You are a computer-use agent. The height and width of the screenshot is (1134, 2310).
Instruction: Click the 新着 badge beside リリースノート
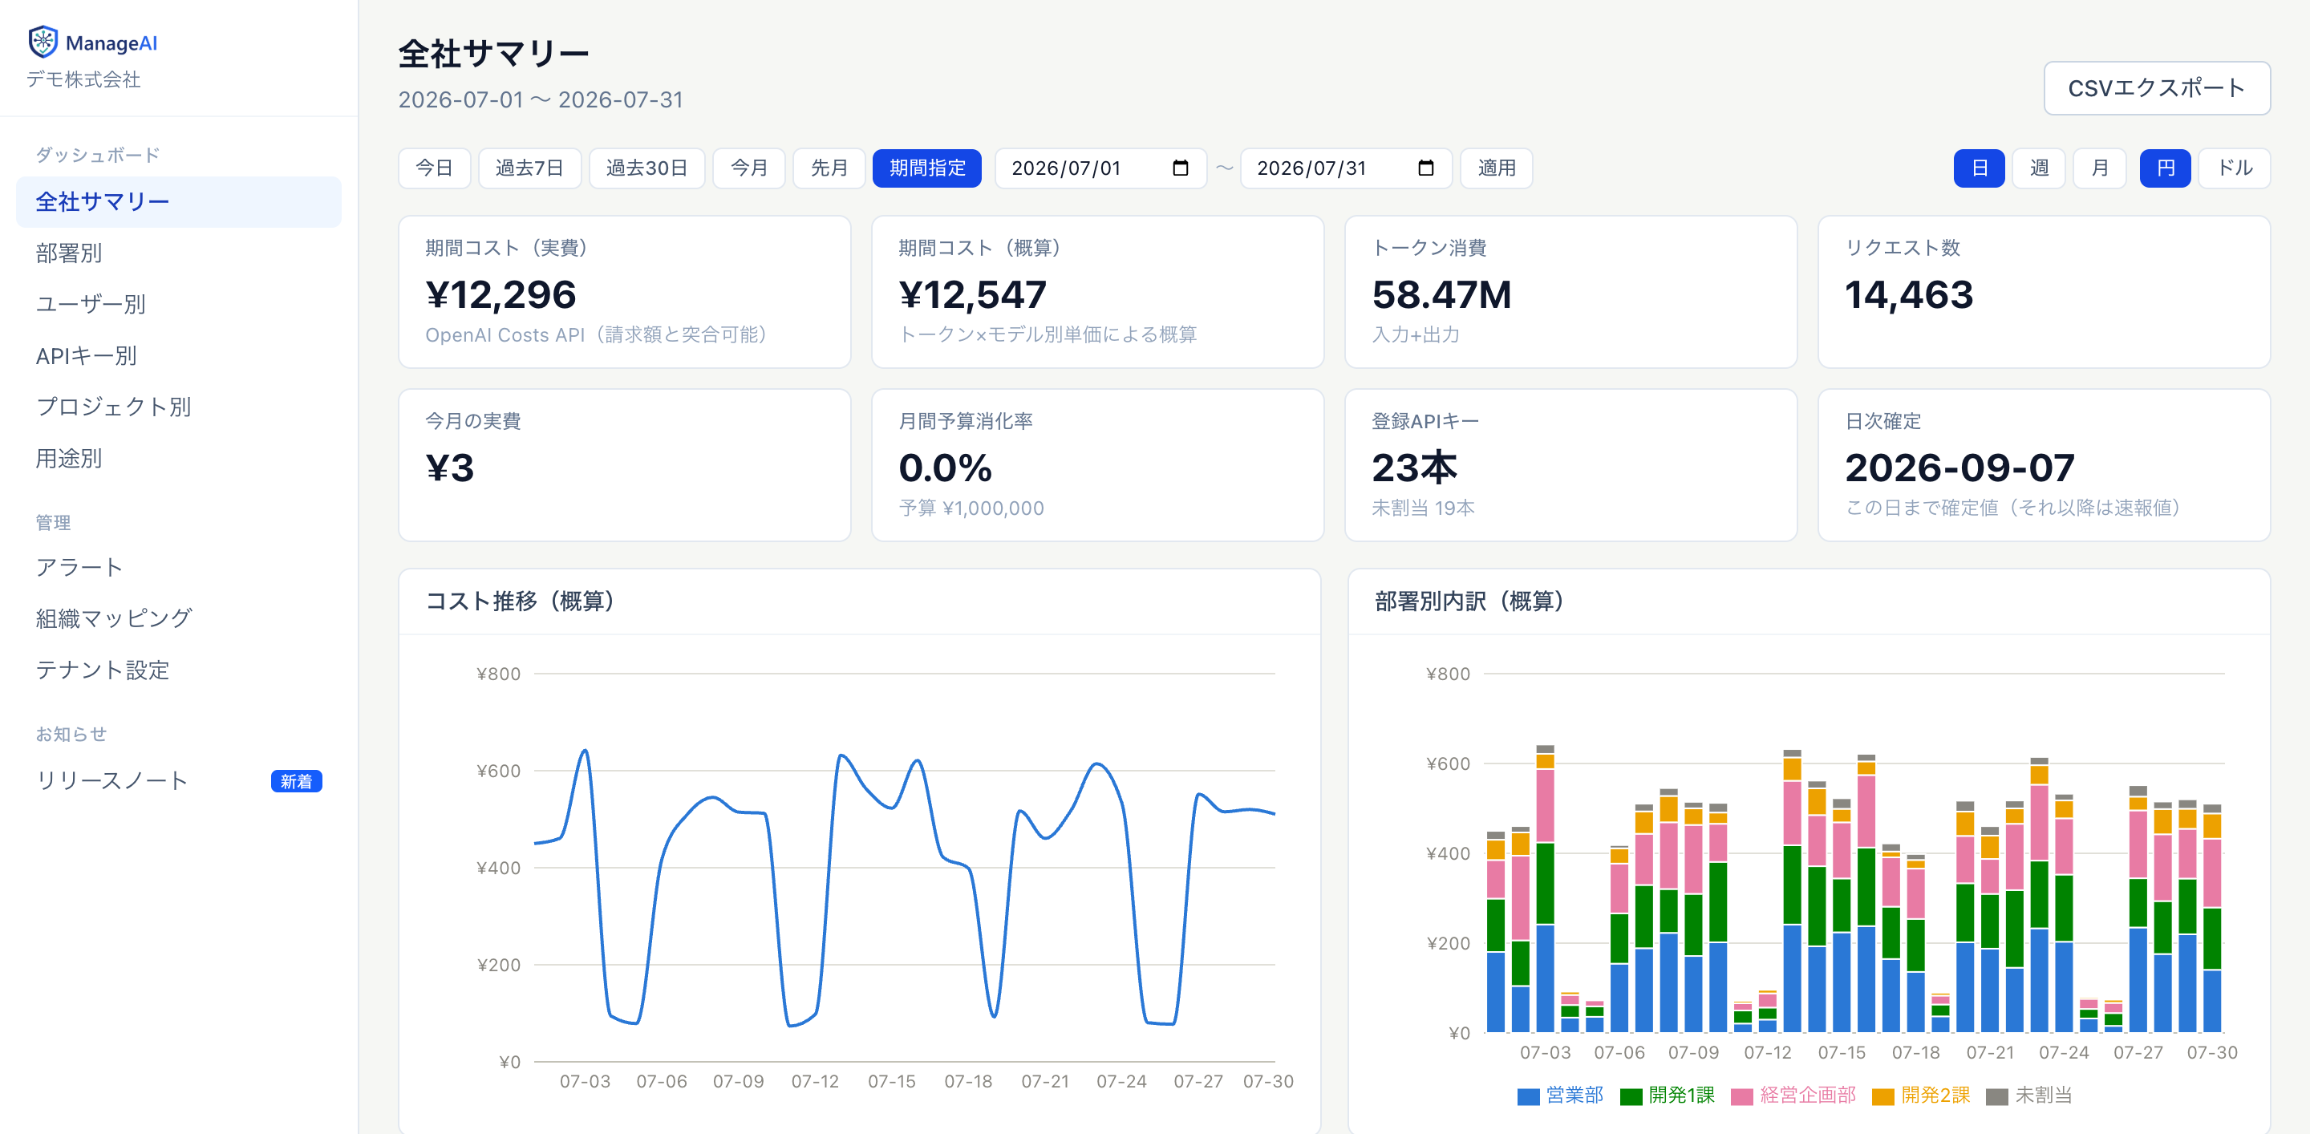[x=296, y=781]
